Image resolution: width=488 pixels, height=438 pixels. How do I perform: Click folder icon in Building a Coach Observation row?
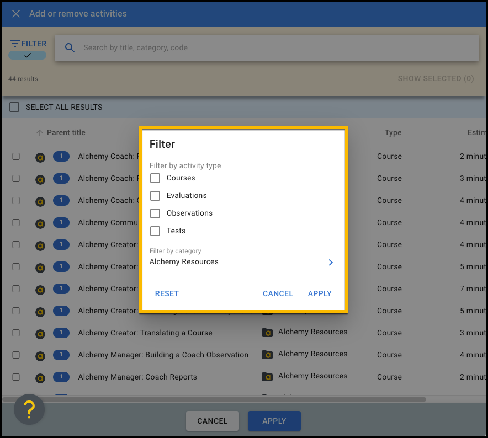pyautogui.click(x=267, y=355)
